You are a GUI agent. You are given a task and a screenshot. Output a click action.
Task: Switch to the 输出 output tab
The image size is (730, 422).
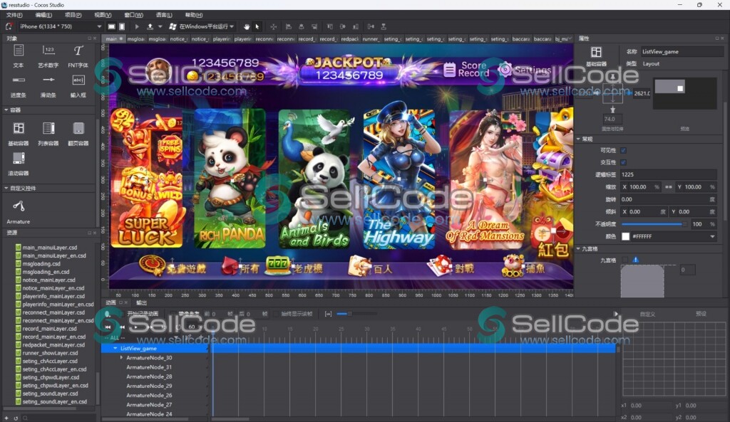pos(141,302)
